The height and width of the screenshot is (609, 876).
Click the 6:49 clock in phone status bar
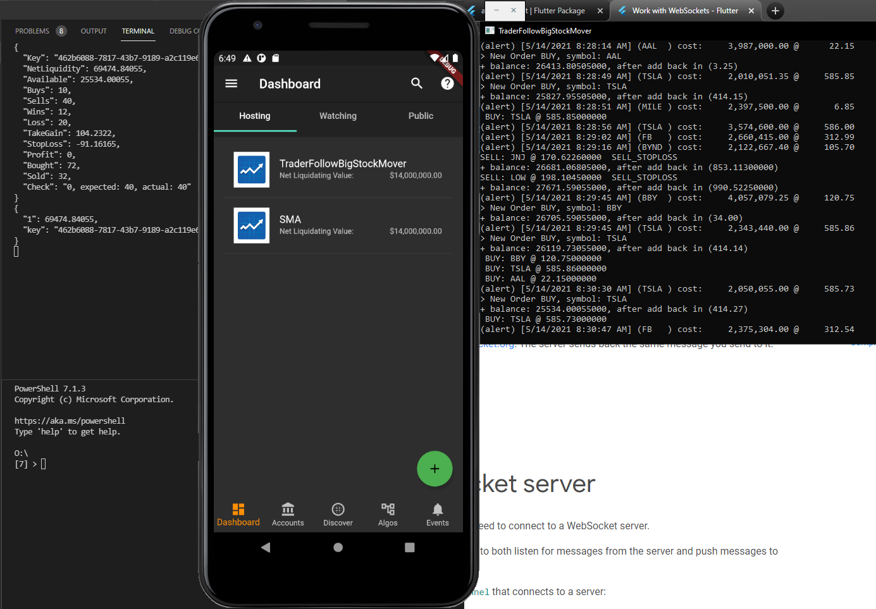coord(227,58)
